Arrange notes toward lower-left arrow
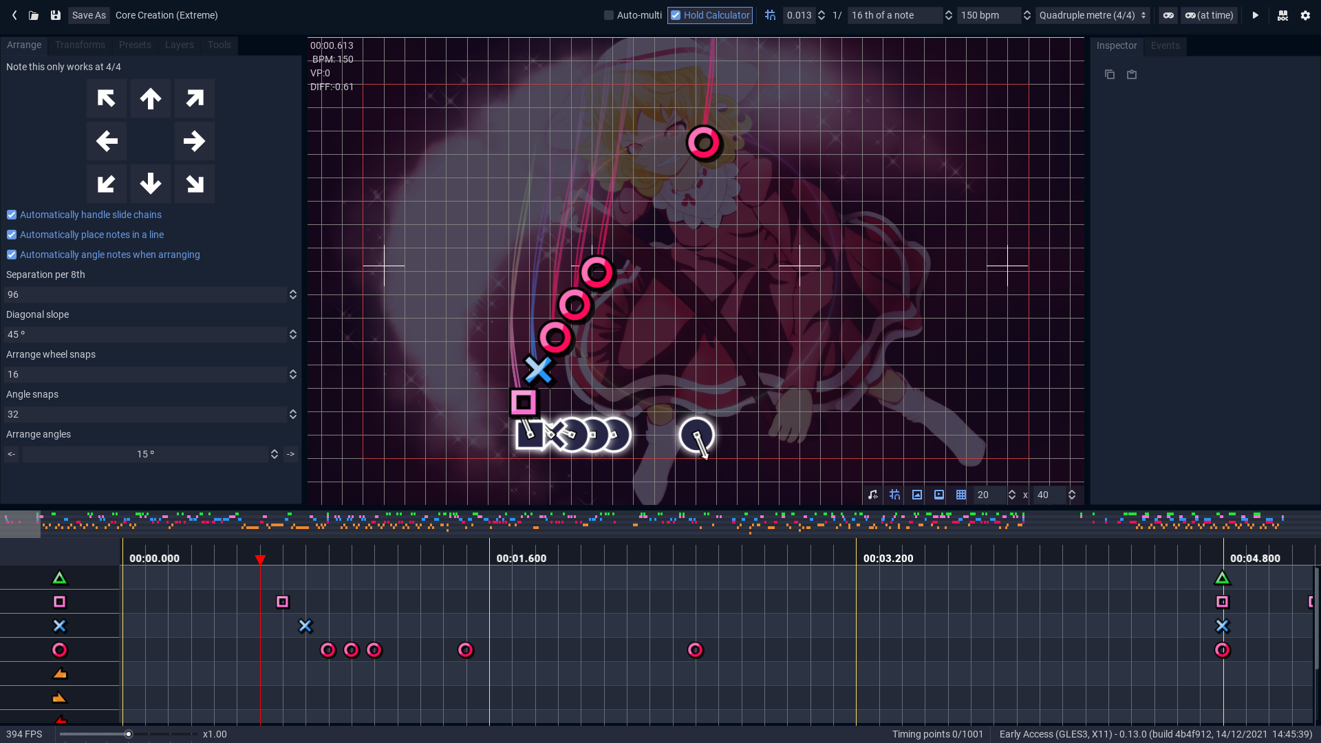1321x743 pixels. point(107,184)
